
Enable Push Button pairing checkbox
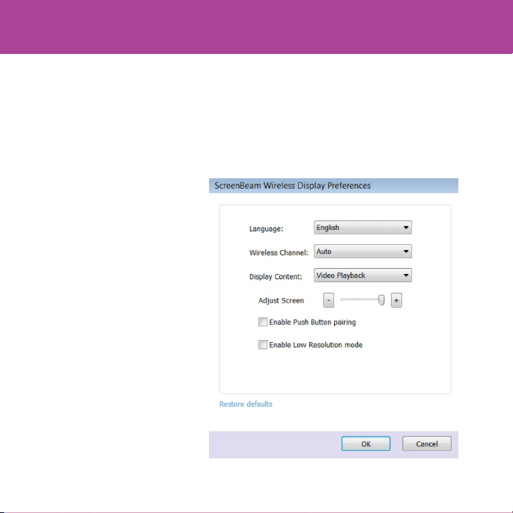(x=263, y=322)
